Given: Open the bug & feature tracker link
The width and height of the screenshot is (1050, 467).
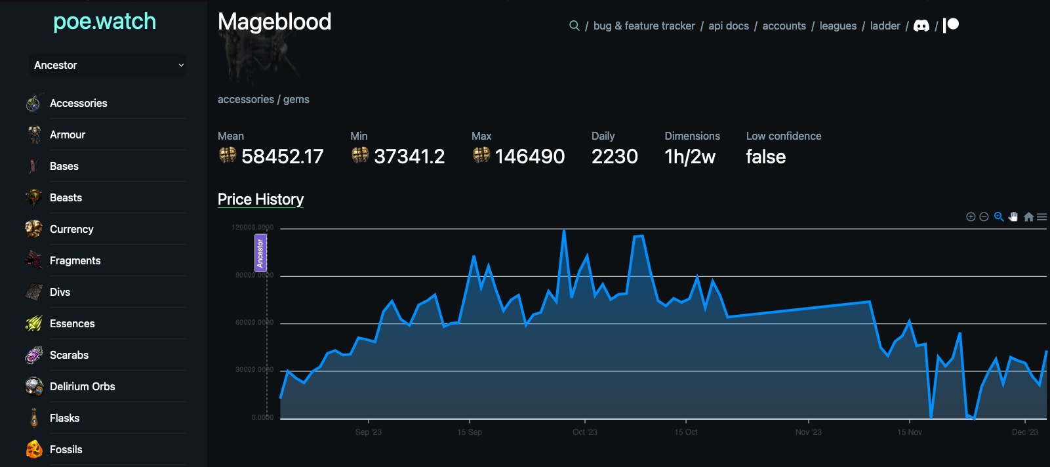Looking at the screenshot, I should [x=643, y=26].
